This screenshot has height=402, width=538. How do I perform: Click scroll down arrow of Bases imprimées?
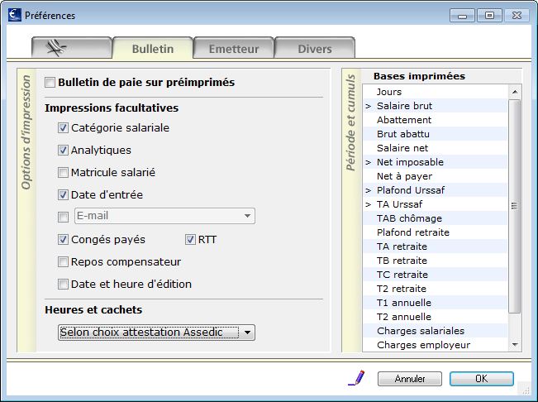[x=515, y=345]
